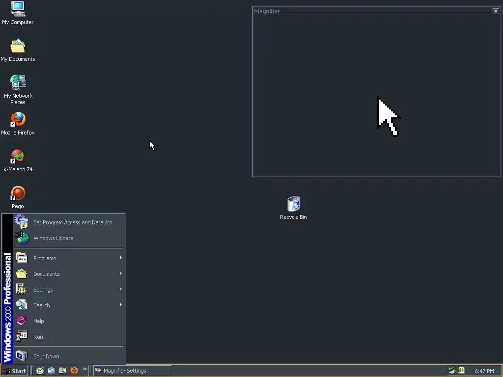Activate the Magnifier Settings taskbar button

(132, 371)
